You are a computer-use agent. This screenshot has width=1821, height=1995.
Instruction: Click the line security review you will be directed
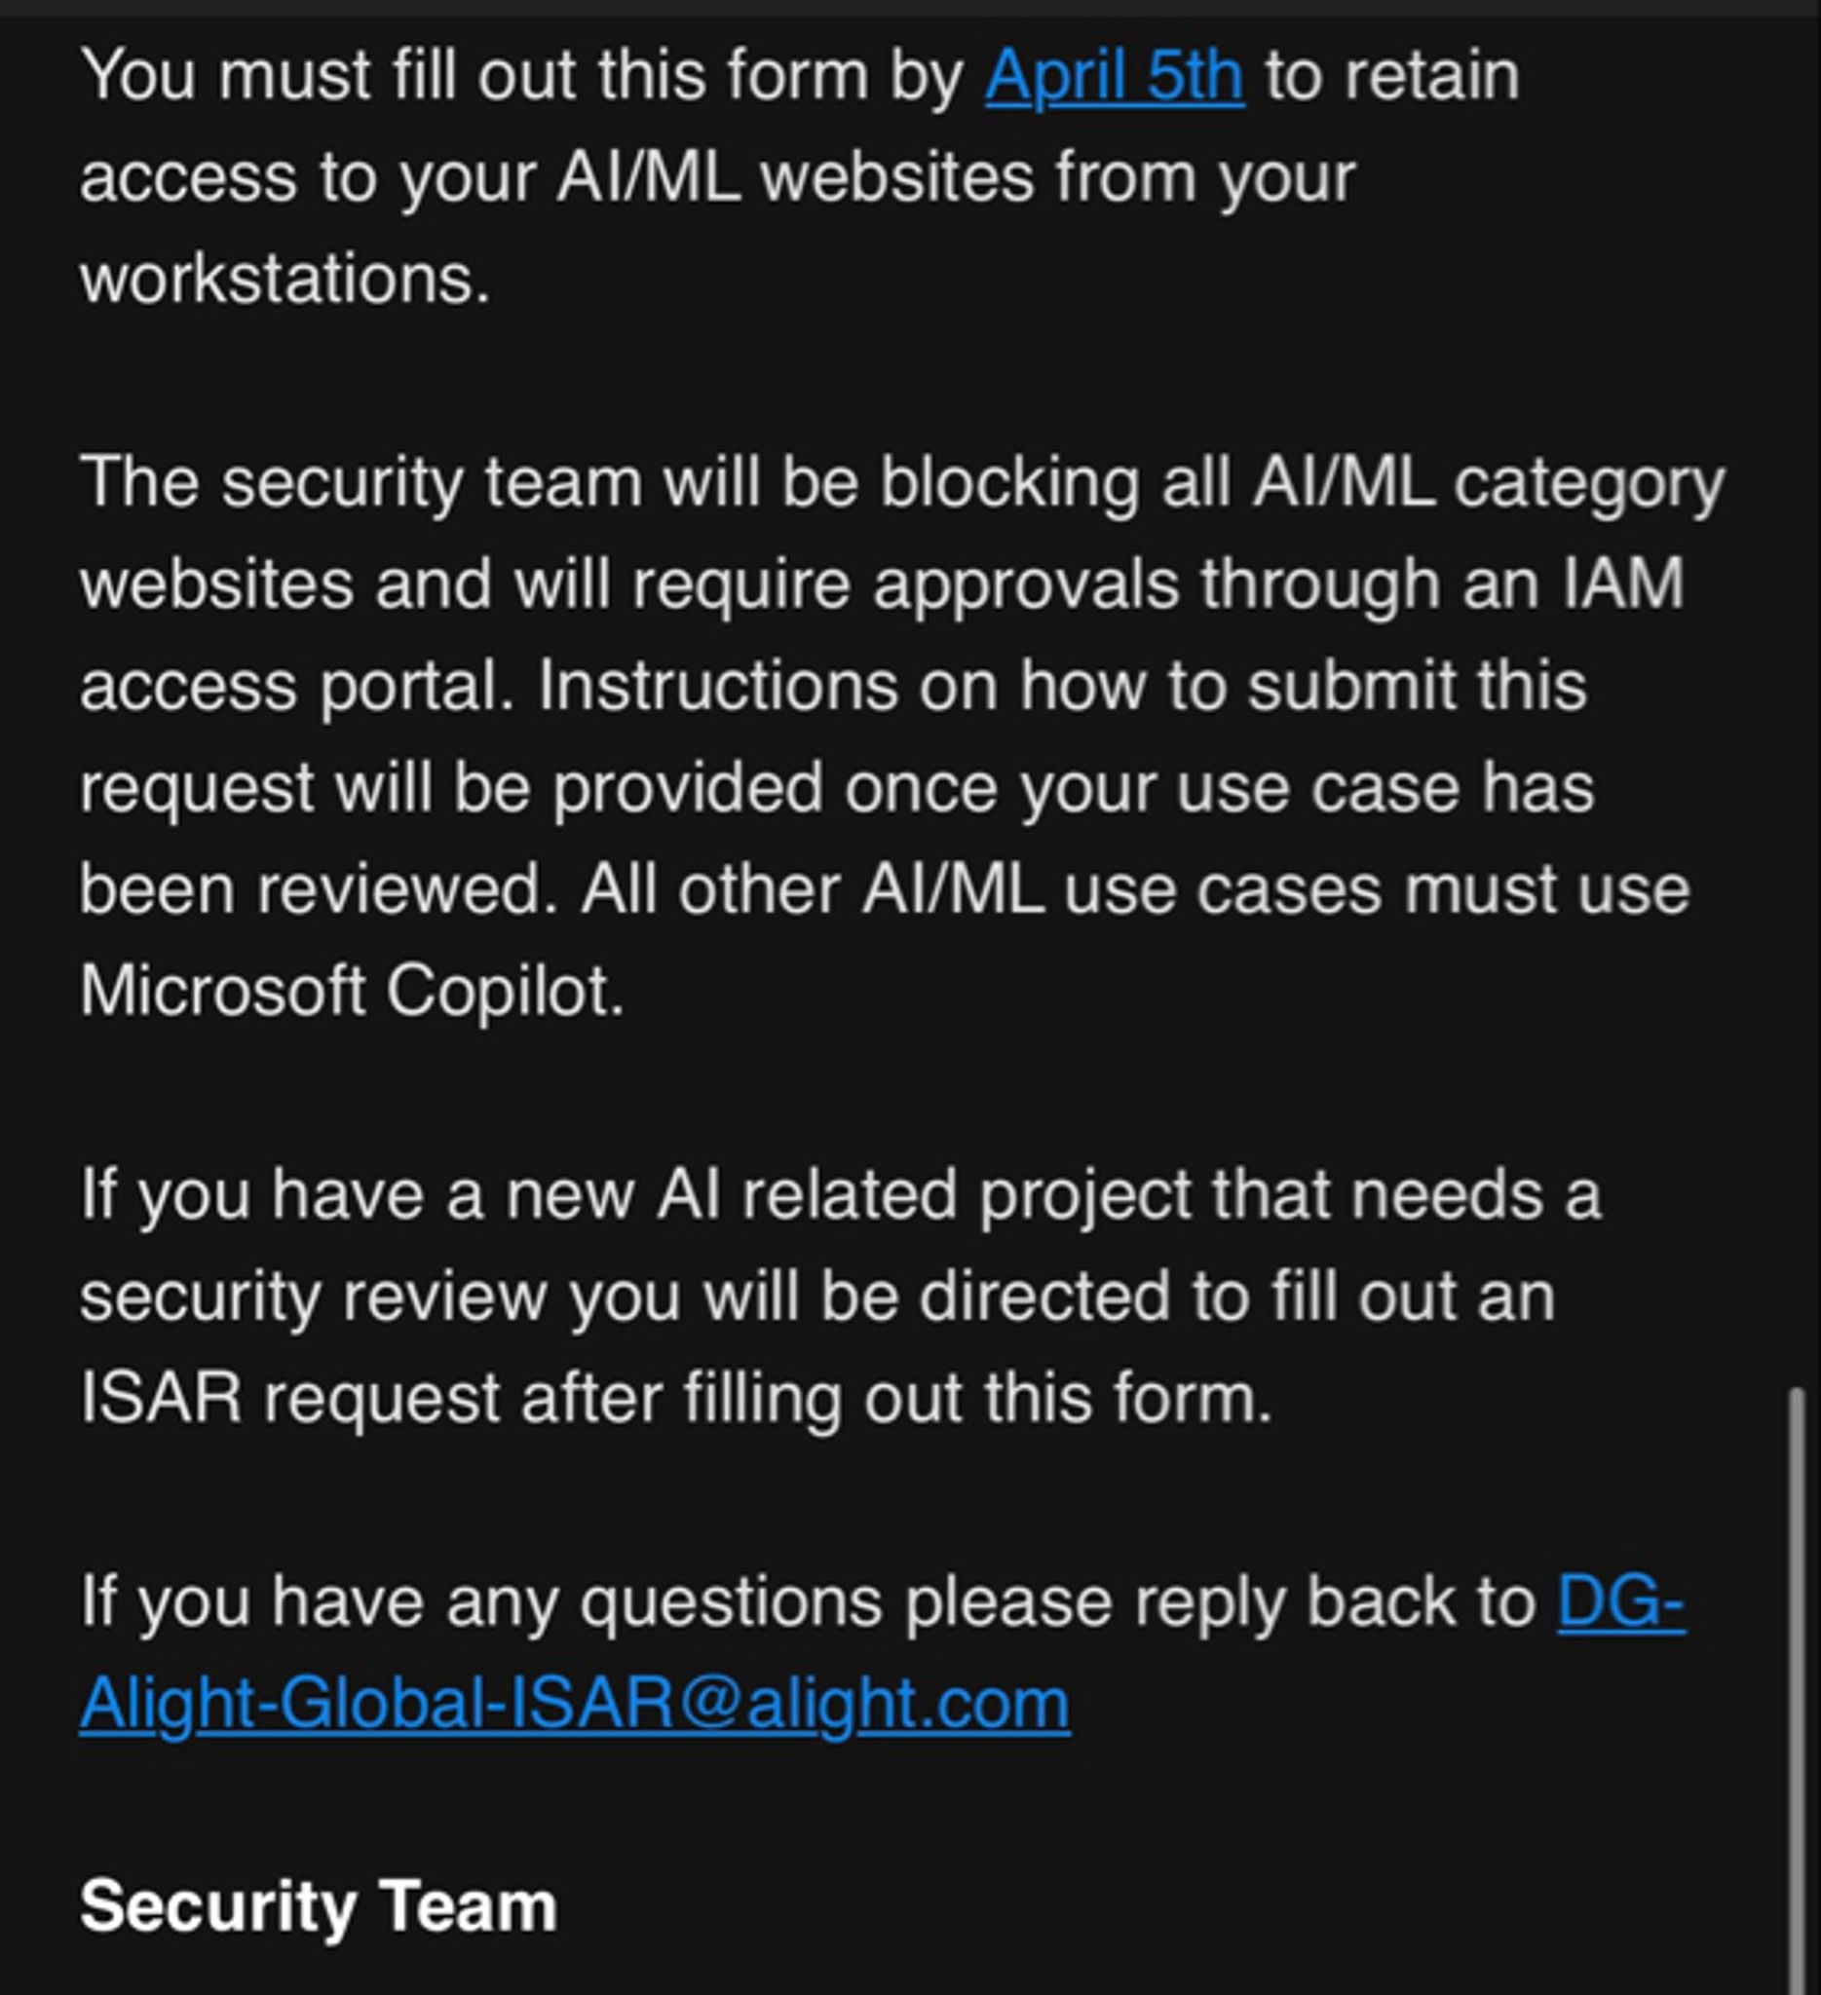click(817, 1299)
